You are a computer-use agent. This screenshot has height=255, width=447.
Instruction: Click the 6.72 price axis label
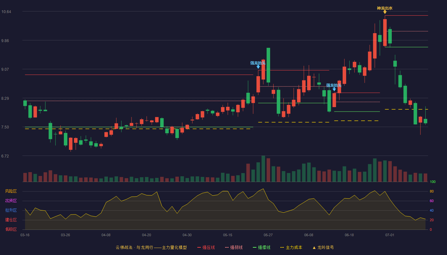(5, 156)
